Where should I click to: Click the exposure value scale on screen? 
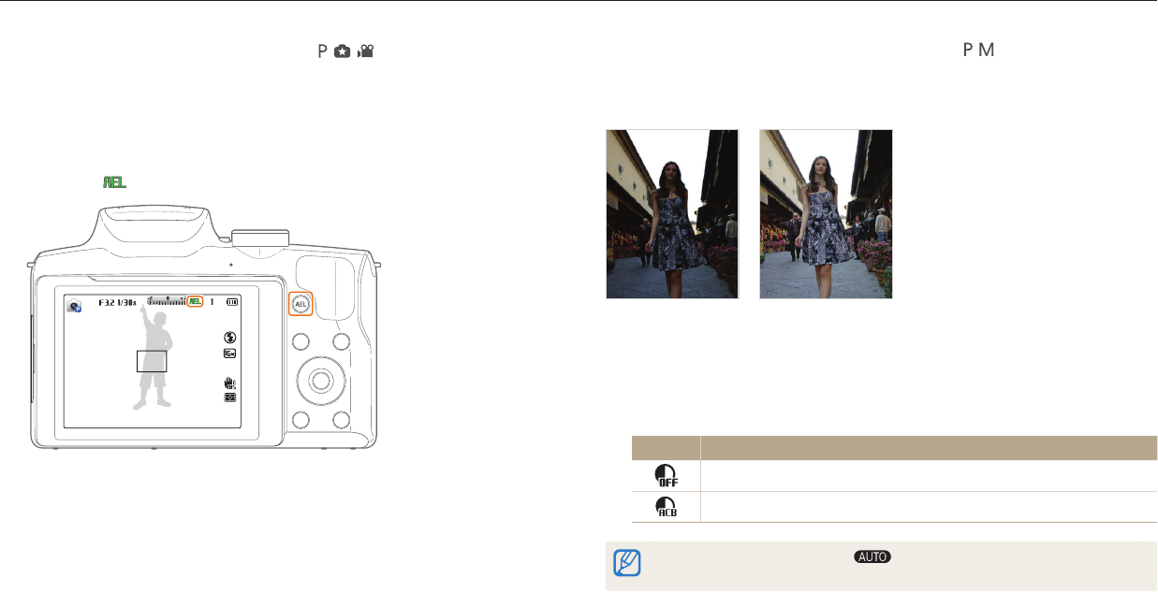[167, 301]
